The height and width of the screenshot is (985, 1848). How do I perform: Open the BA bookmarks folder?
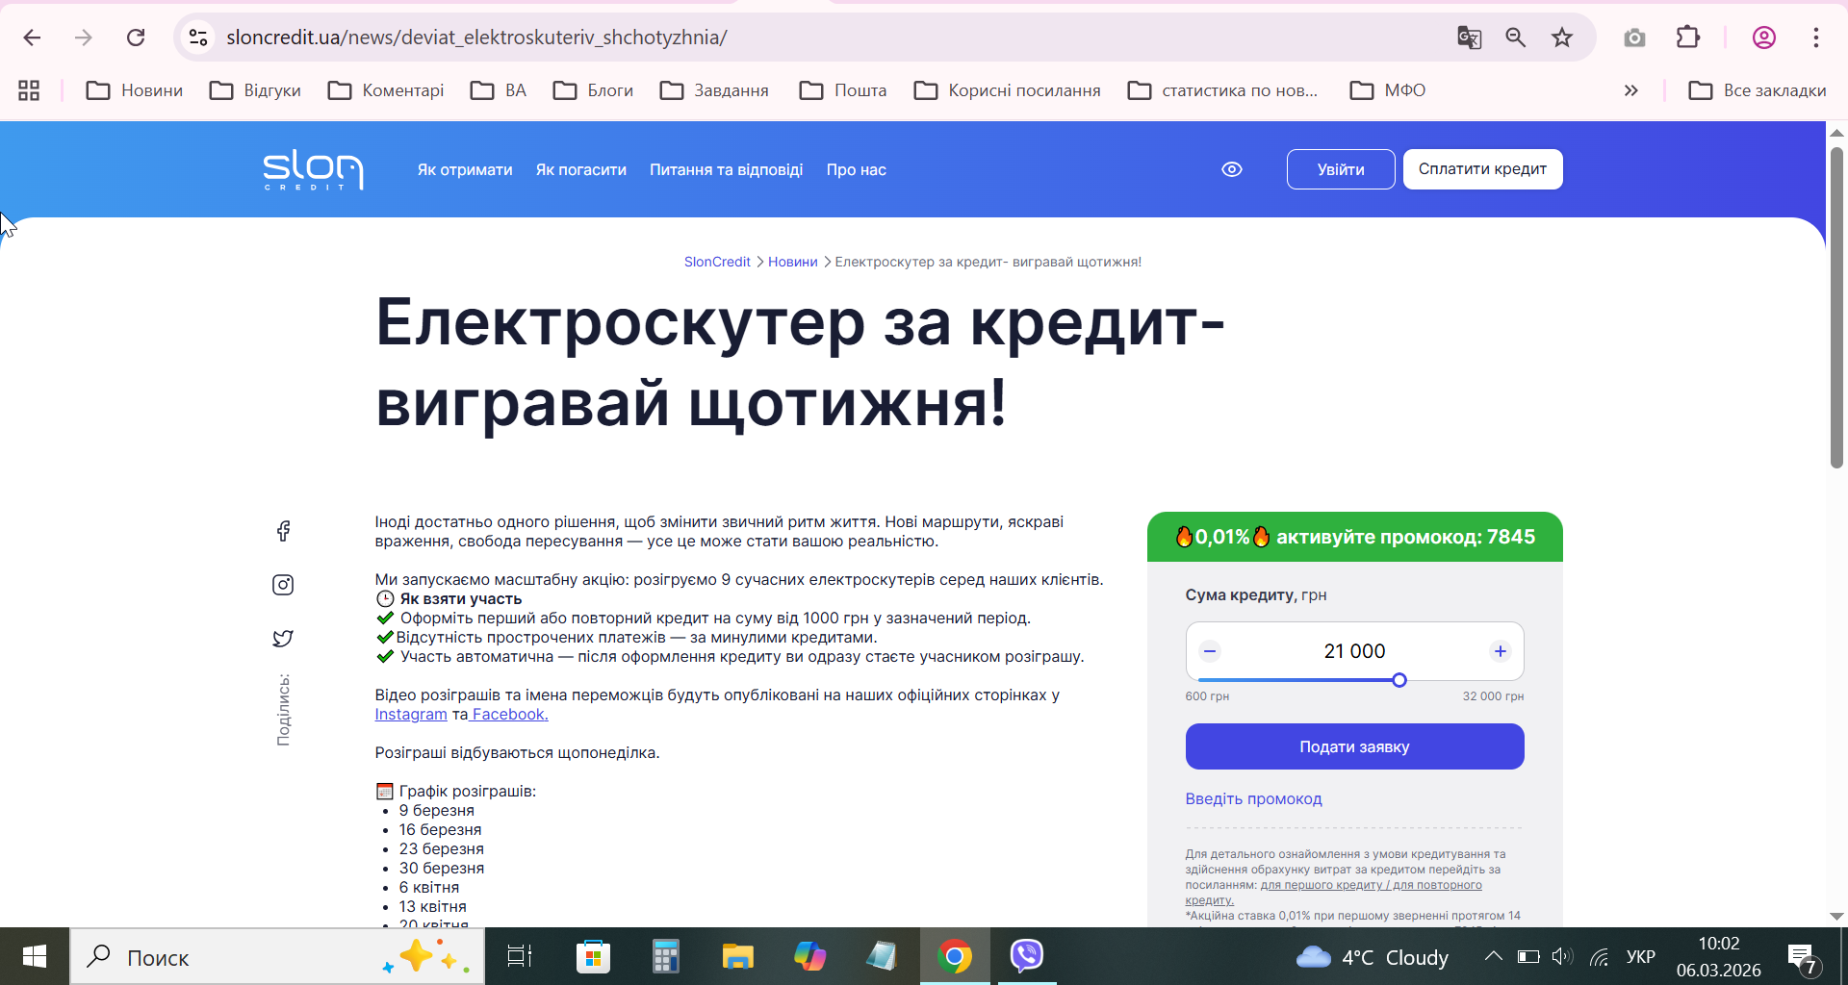499,90
